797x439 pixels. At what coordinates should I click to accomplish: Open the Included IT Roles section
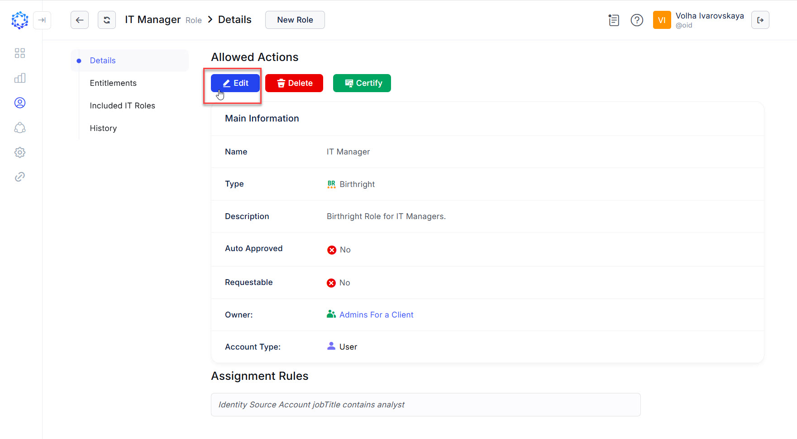pos(122,105)
